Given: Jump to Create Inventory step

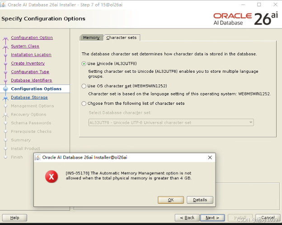Looking at the screenshot, I should (28, 63).
